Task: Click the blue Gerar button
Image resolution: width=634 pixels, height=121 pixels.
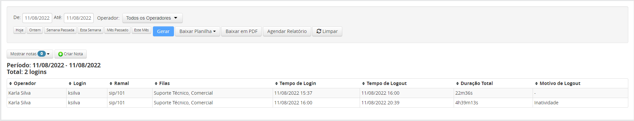Action: (163, 31)
